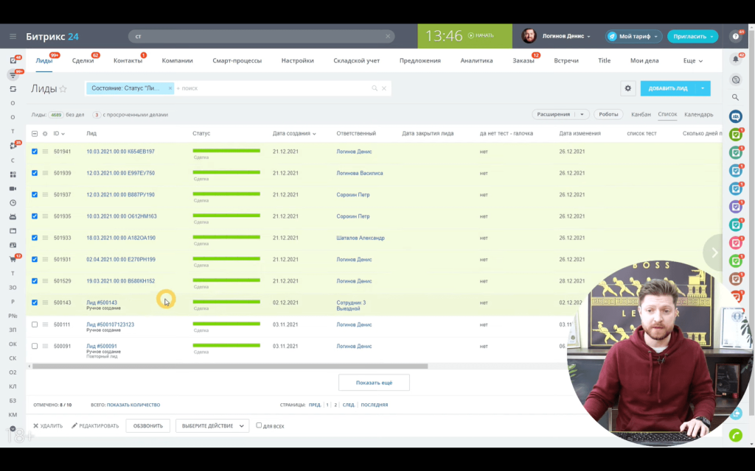
Task: Open the column settings gear in the table header
Action: [x=45, y=134]
